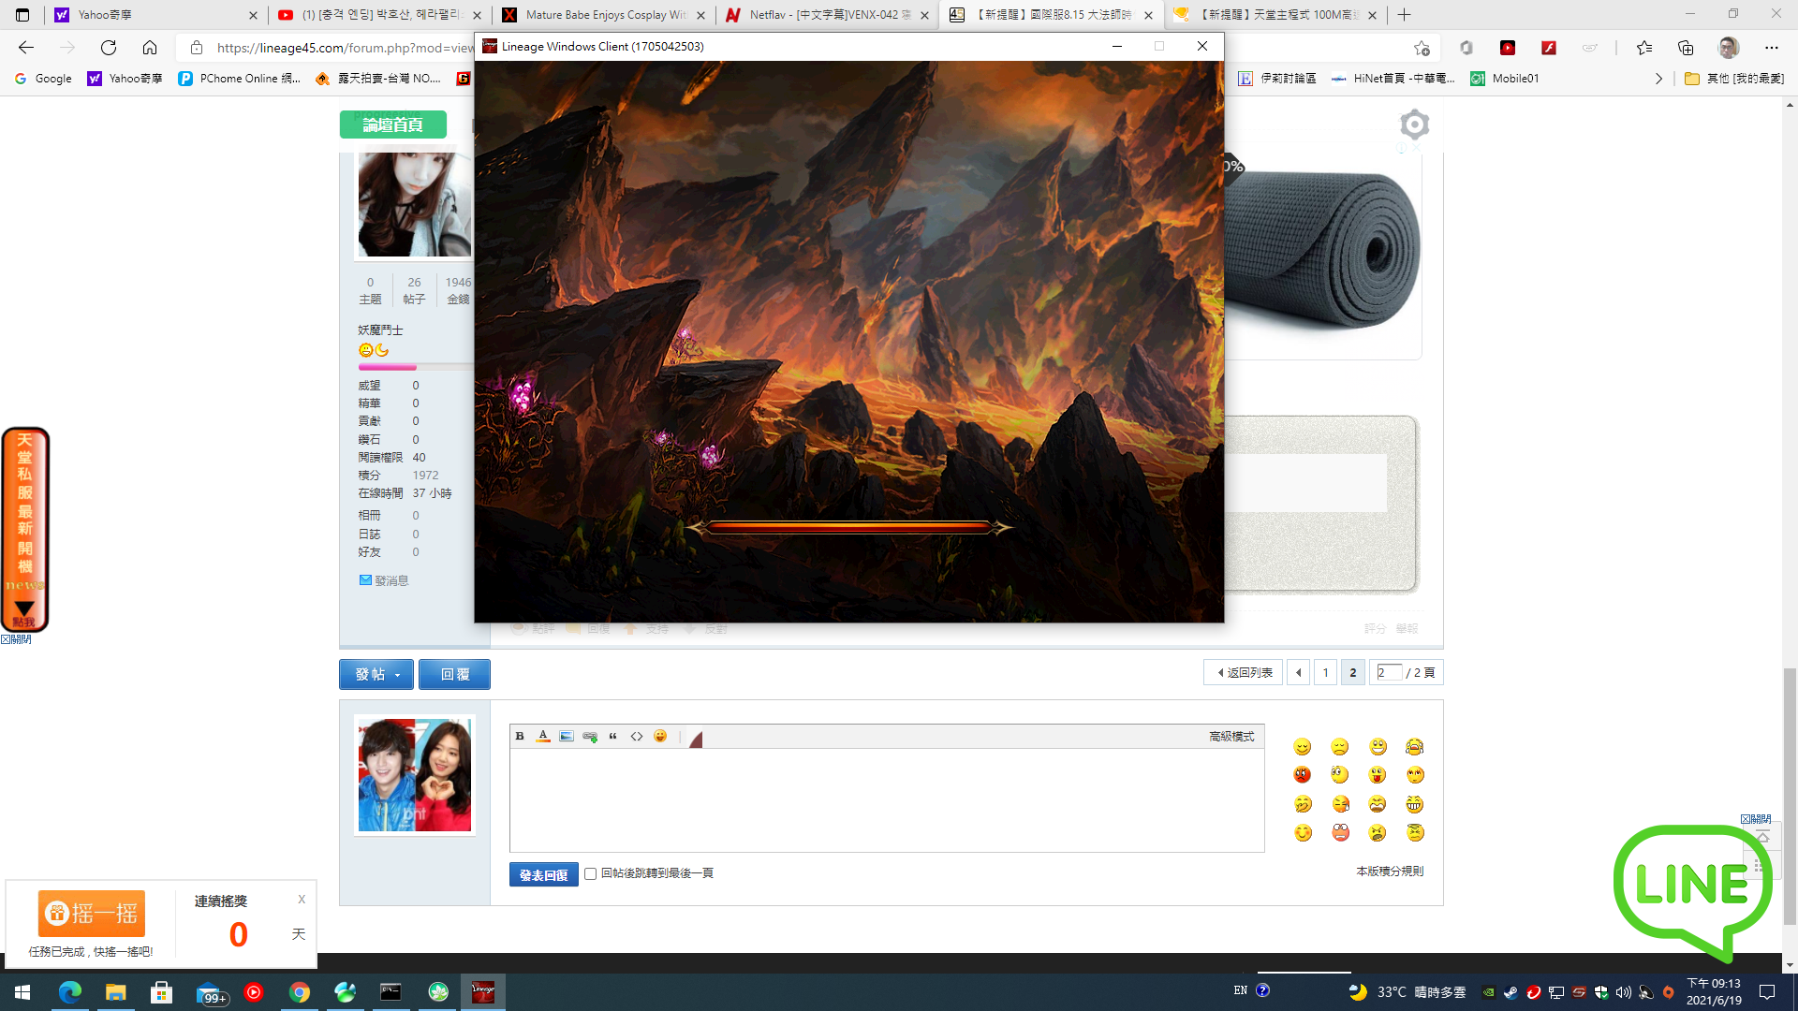Open the browser favorites list

(x=1644, y=48)
